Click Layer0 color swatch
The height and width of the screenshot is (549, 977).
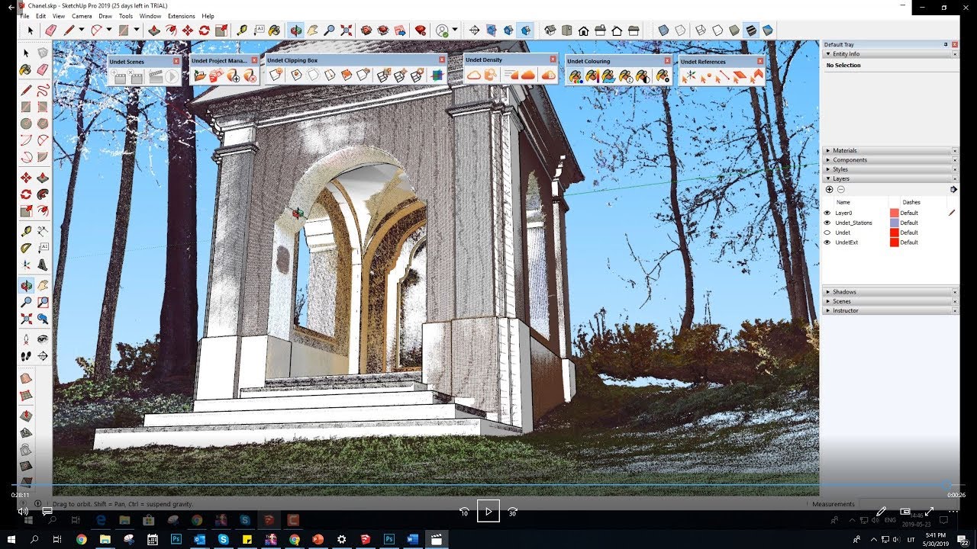click(x=895, y=213)
